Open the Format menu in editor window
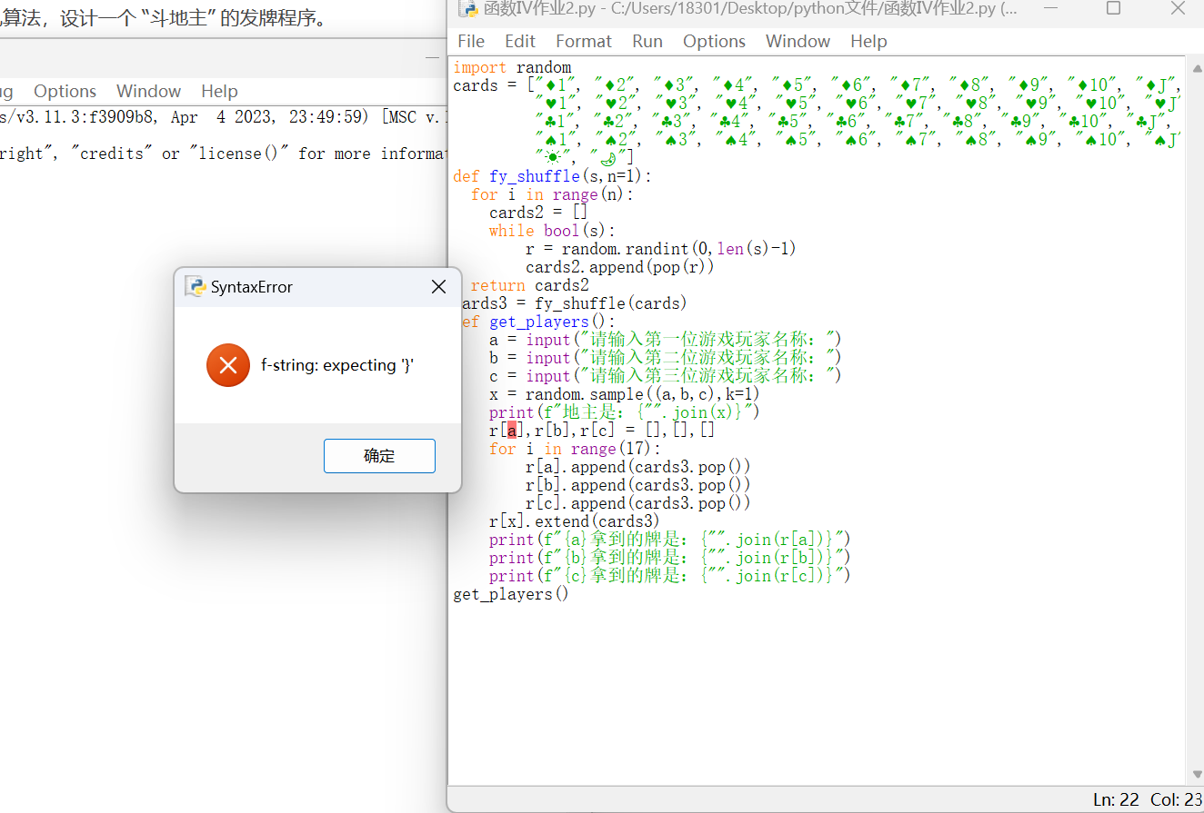Viewport: 1204px width, 813px height. coord(584,42)
